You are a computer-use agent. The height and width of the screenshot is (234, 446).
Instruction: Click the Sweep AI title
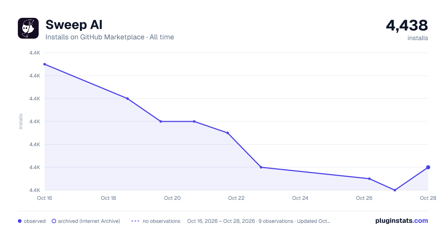pyautogui.click(x=74, y=25)
